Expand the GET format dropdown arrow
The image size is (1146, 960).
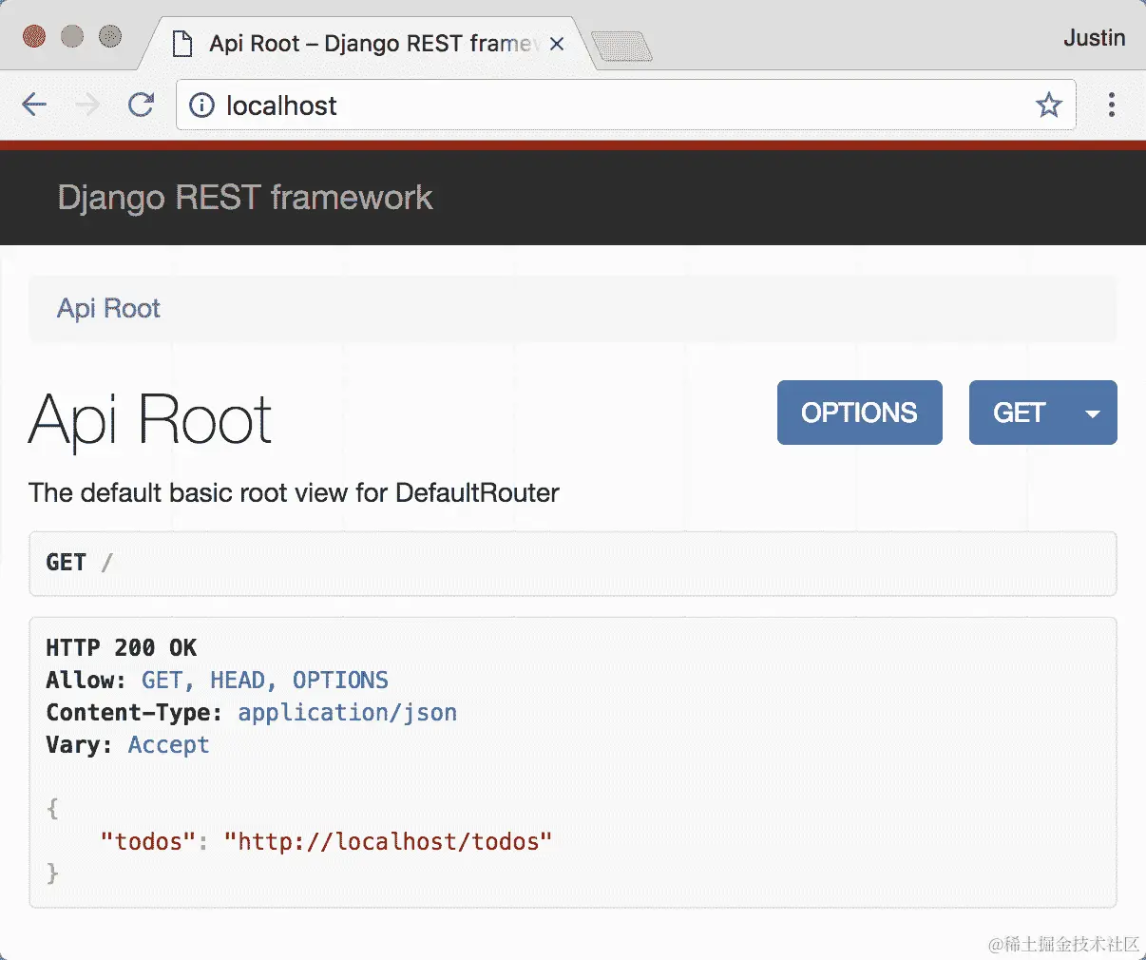tap(1093, 413)
